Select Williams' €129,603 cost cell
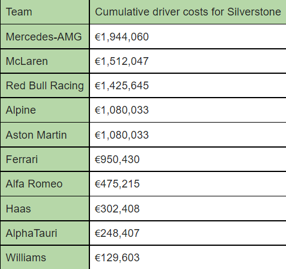 (x=188, y=258)
